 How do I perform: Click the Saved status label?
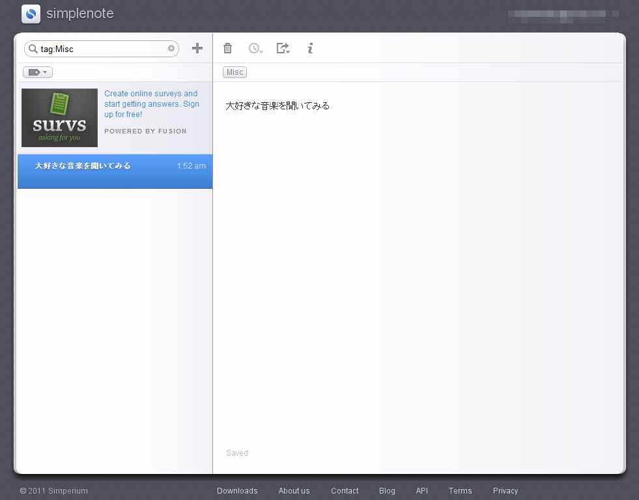coord(237,452)
